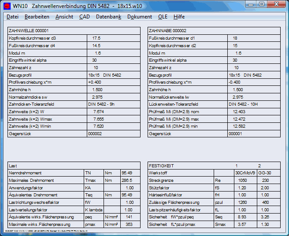This screenshot has width=289, height=236.
Task: Click the WN10 application icon in title bar
Action: (6, 6)
